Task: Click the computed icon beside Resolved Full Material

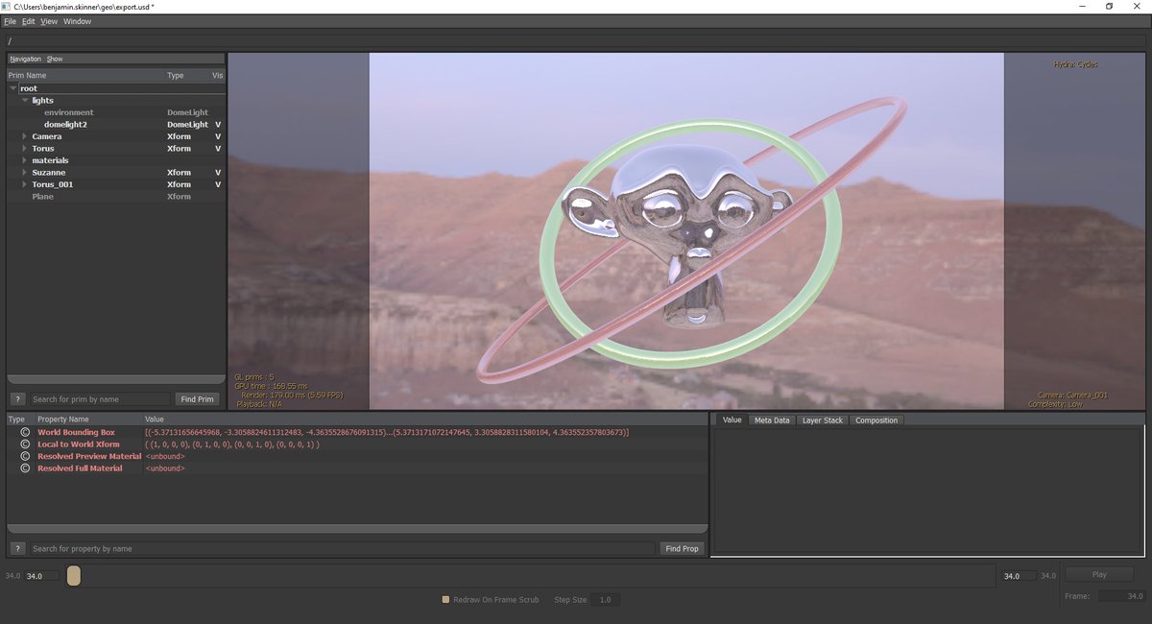Action: point(25,468)
